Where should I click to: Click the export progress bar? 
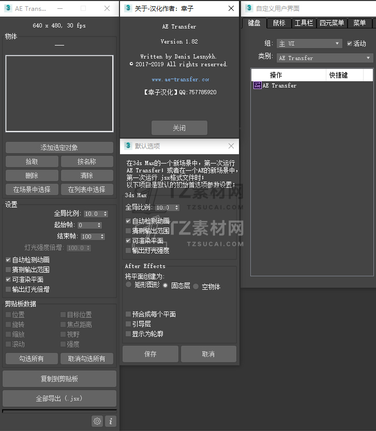click(x=59, y=411)
